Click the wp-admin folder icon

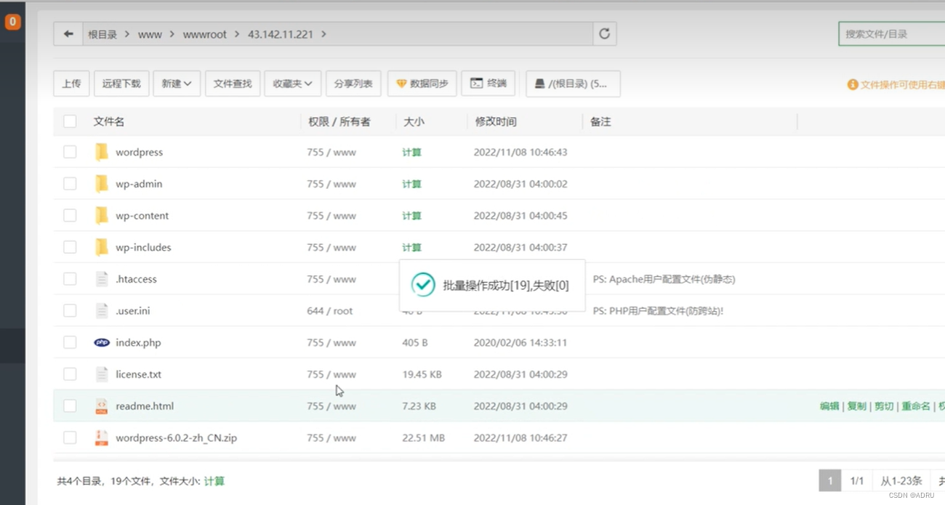(x=101, y=184)
